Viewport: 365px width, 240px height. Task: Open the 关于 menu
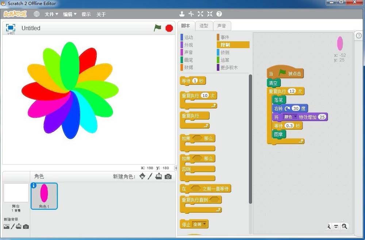tap(101, 14)
